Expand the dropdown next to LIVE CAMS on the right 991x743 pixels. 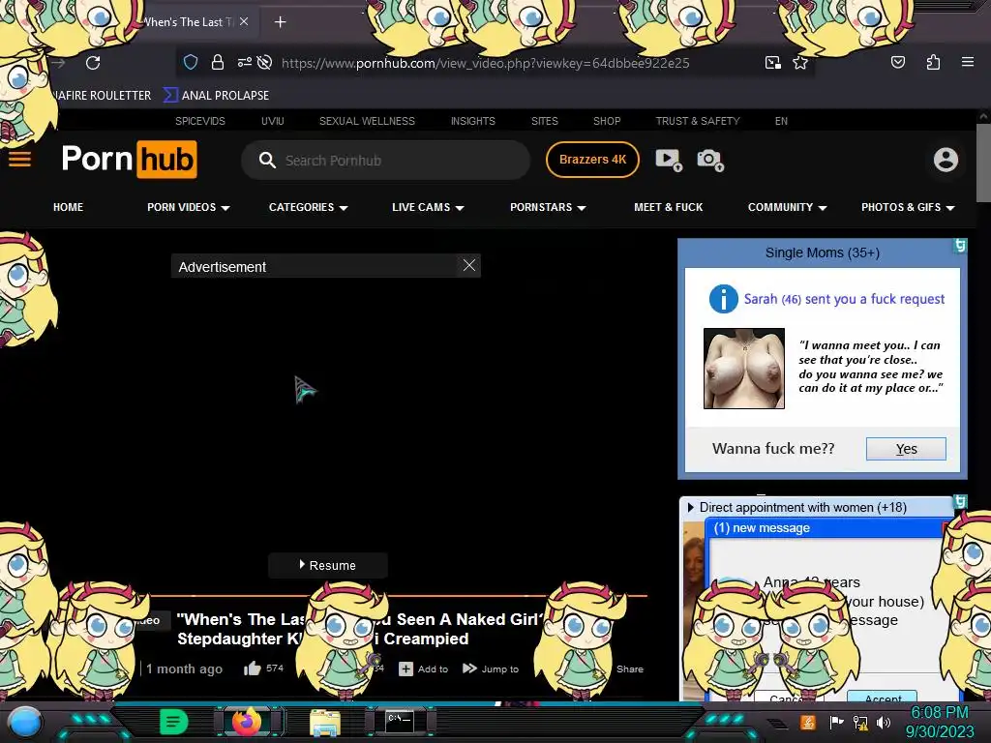(x=548, y=207)
